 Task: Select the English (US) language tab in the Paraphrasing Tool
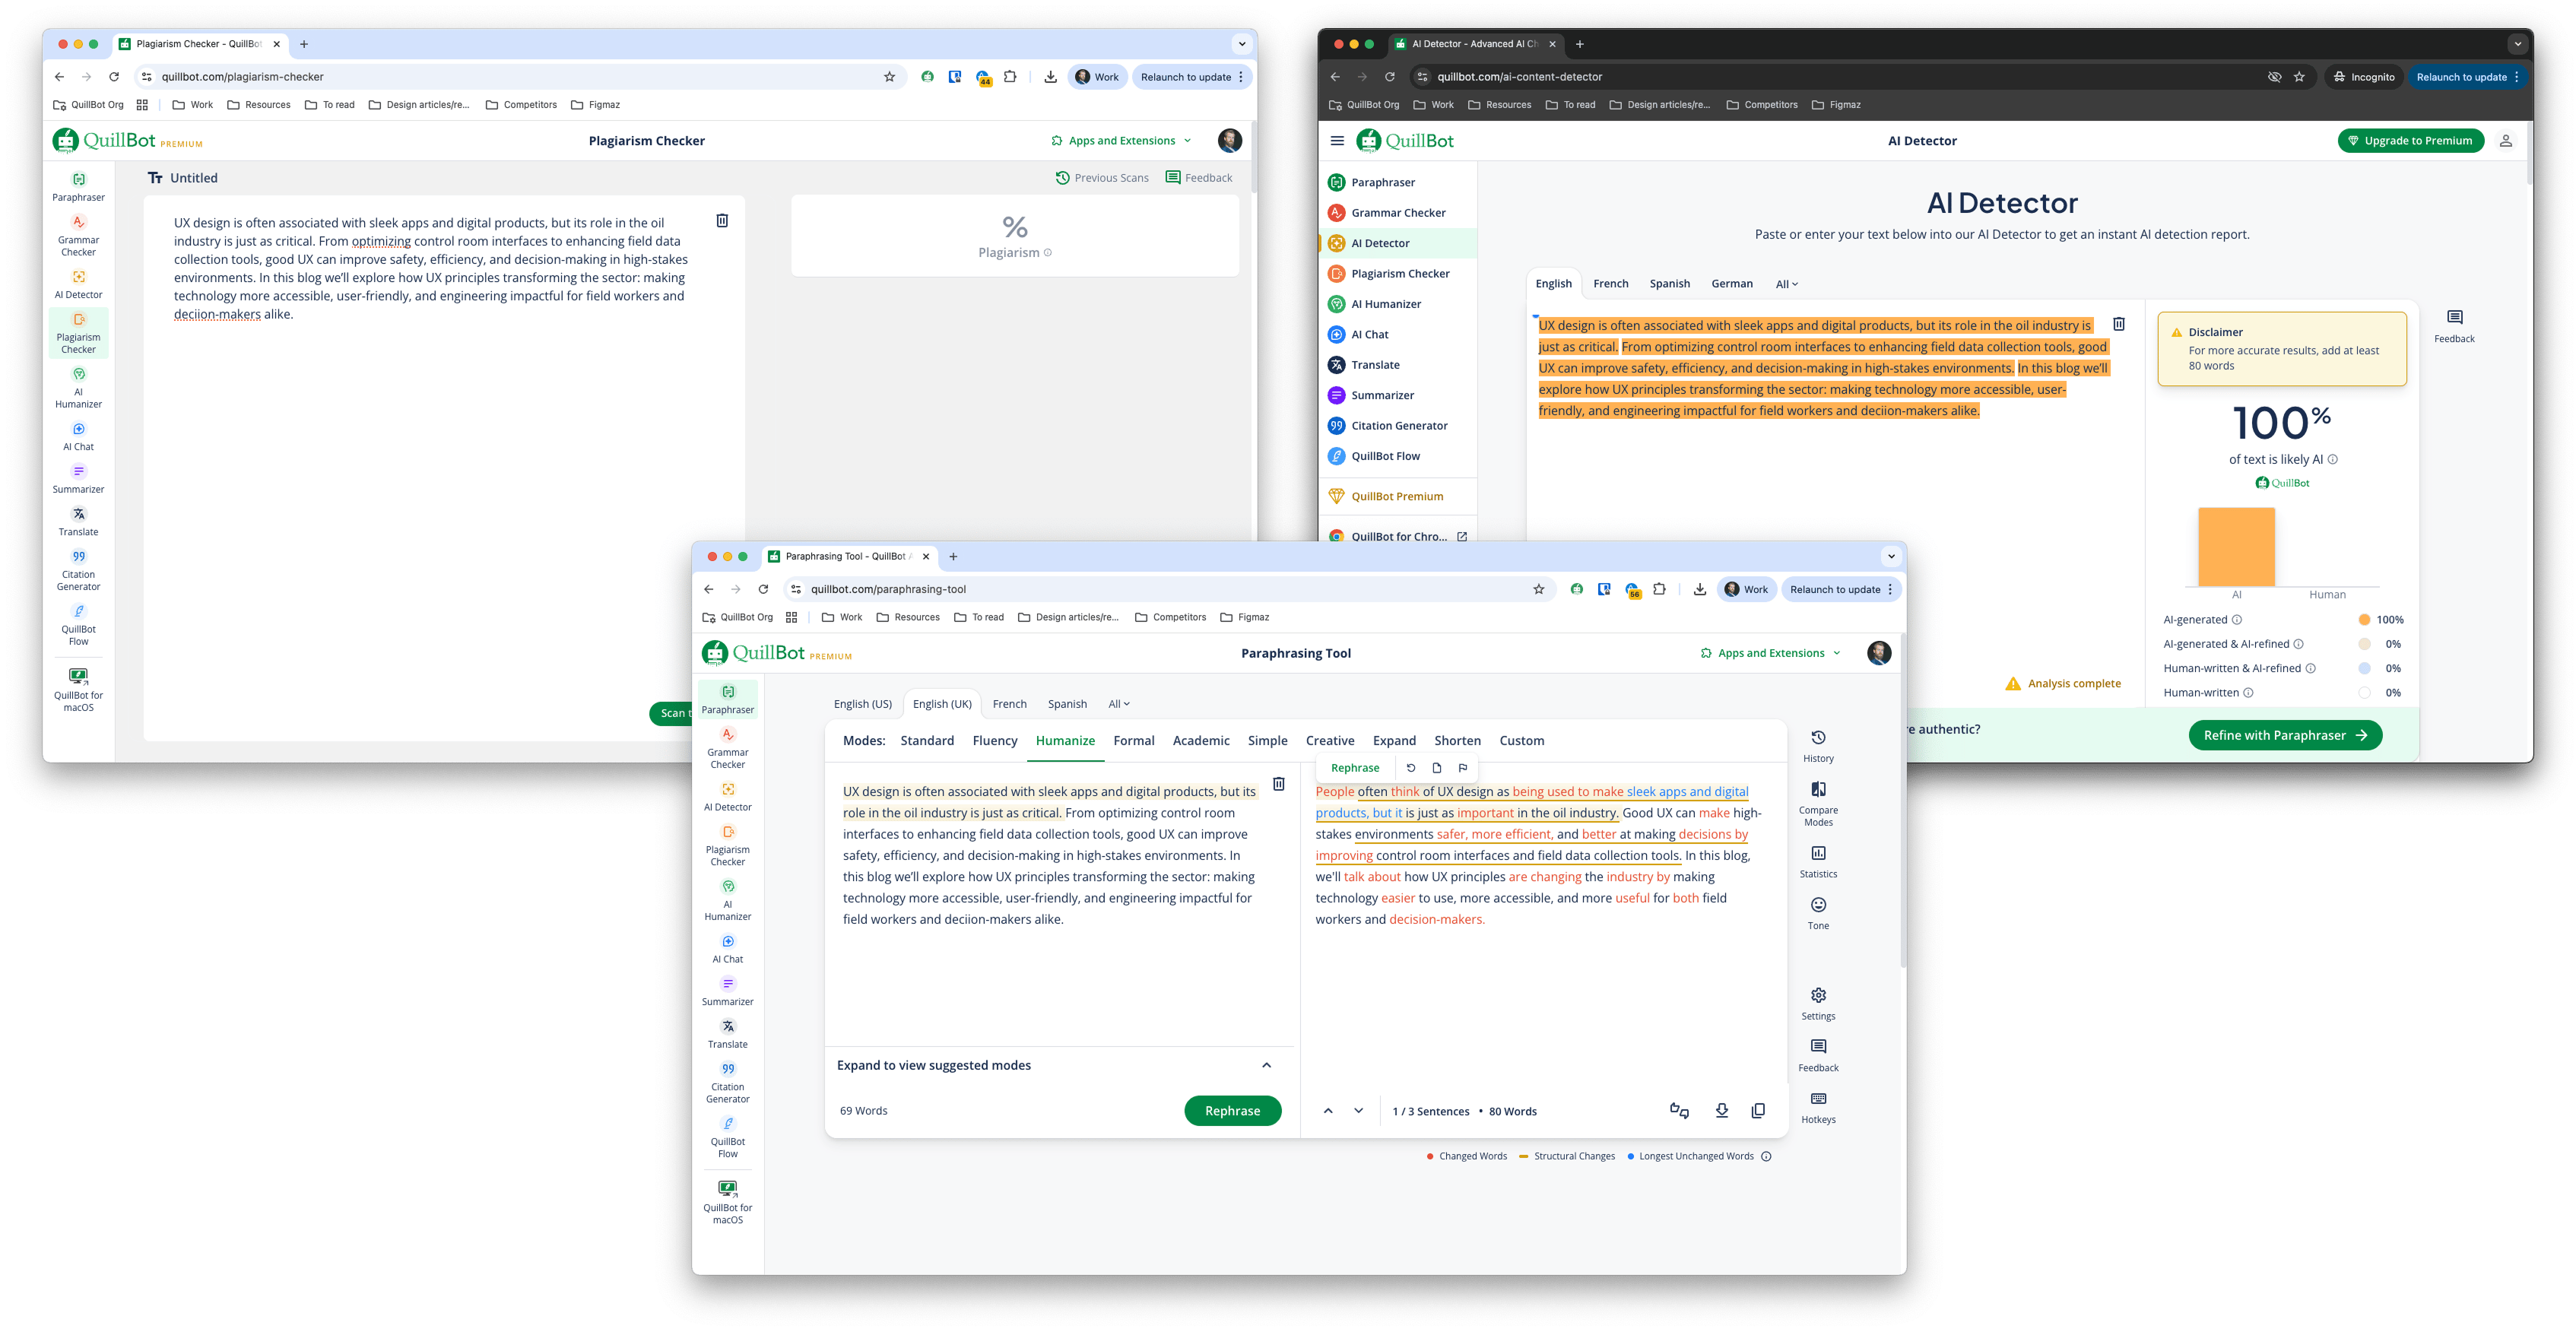tap(862, 704)
